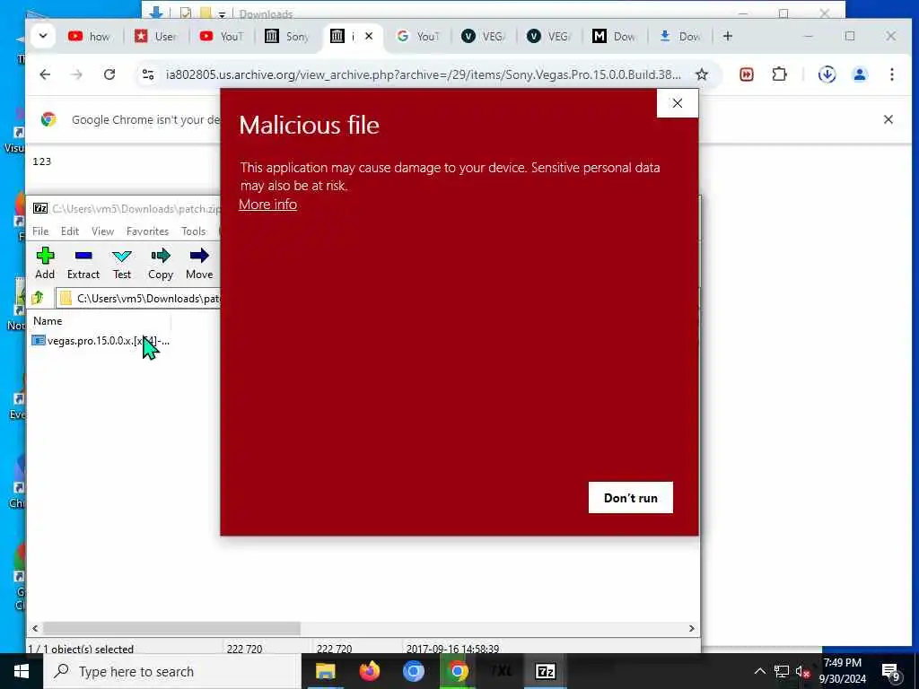The height and width of the screenshot is (689, 919).
Task: Open the network tray icon
Action: click(781, 671)
